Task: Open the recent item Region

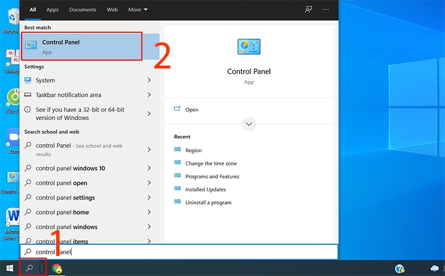Action: click(x=193, y=150)
